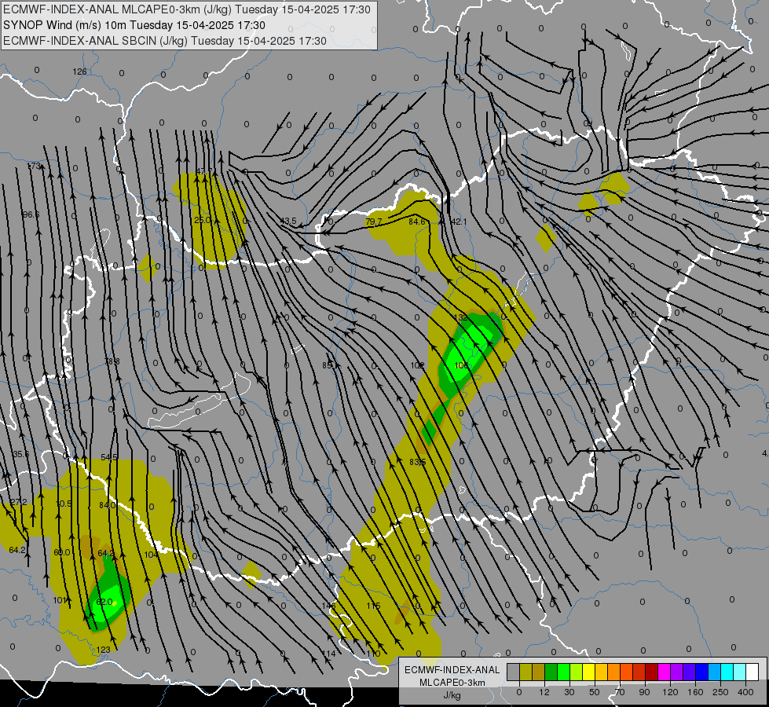Screen dimensions: 769x707
Task: Click the map value 84.0
Action: click(x=107, y=505)
